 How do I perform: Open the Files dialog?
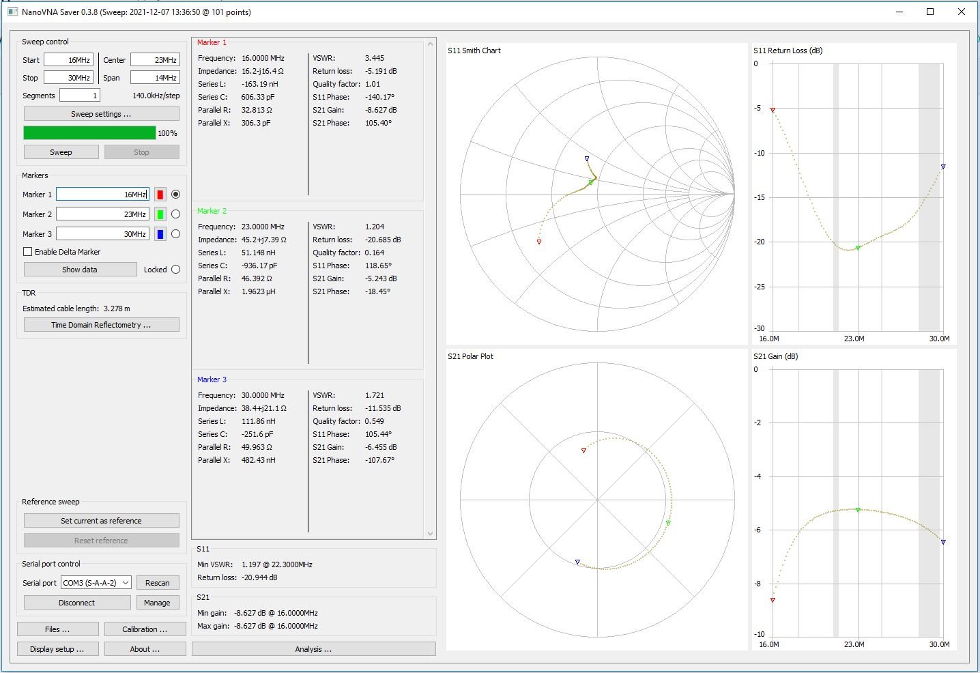(58, 629)
